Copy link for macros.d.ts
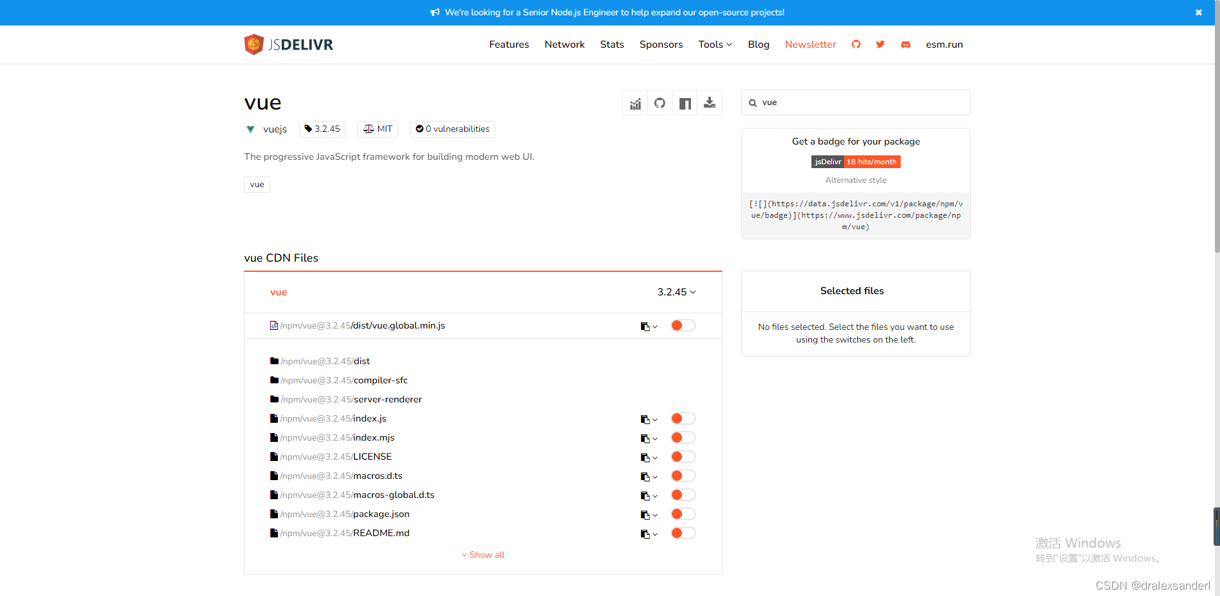Viewport: 1220px width, 596px height. (649, 476)
